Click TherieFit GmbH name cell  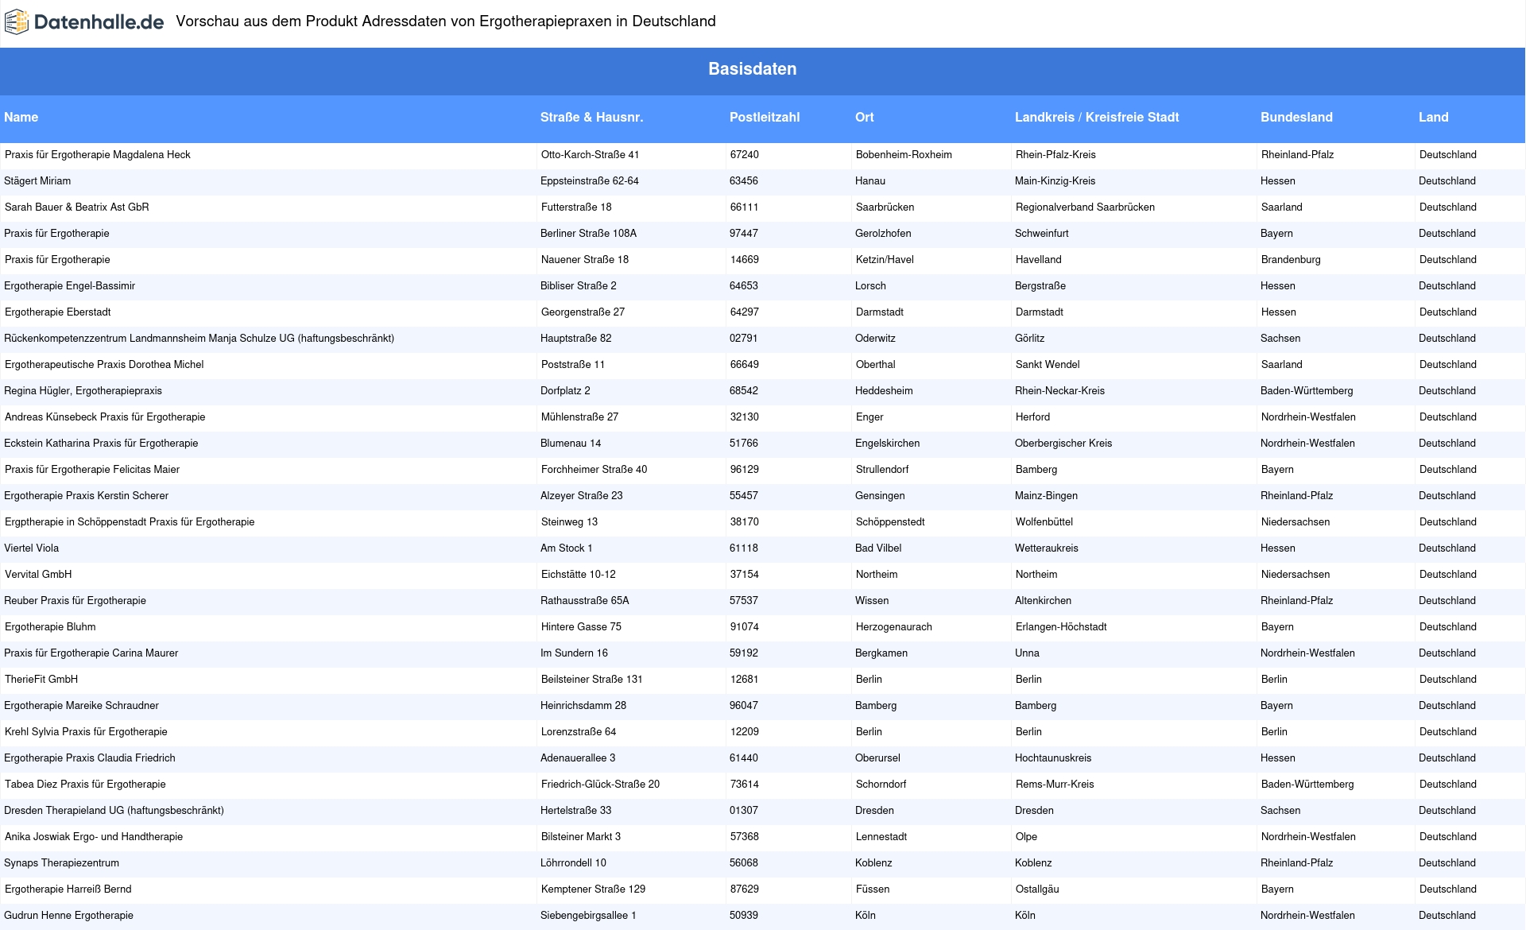coord(41,680)
